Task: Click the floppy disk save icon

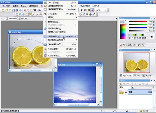Action: click(13, 10)
